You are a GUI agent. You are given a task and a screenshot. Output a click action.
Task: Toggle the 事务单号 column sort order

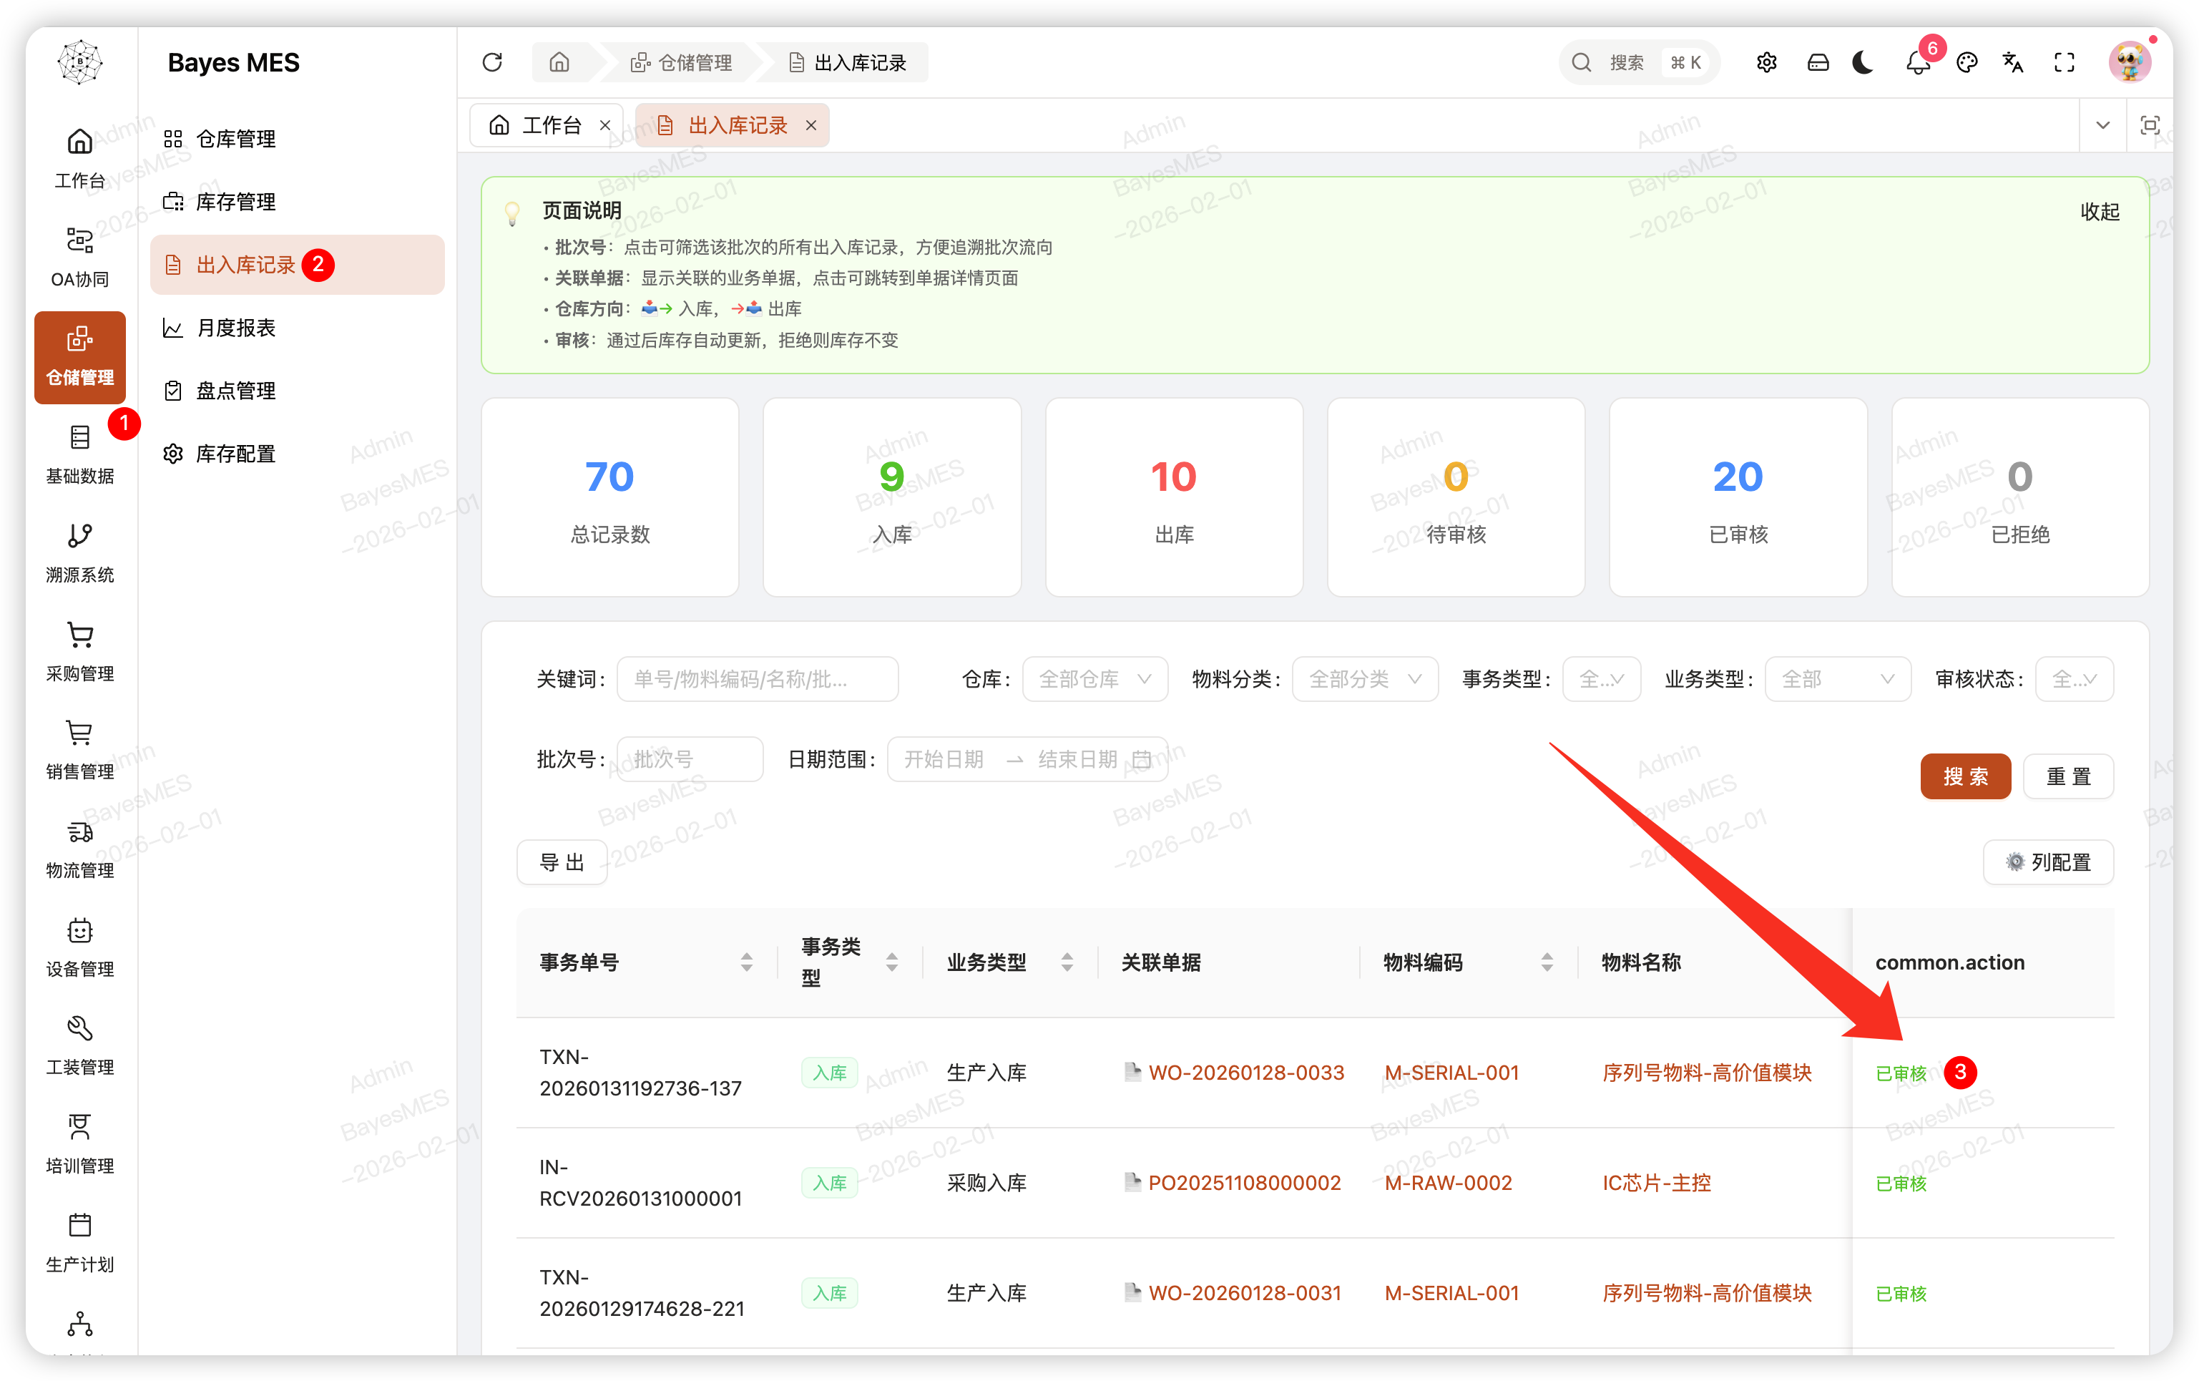coord(746,962)
